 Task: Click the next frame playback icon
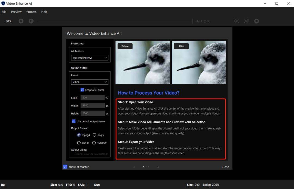tap(31, 21)
